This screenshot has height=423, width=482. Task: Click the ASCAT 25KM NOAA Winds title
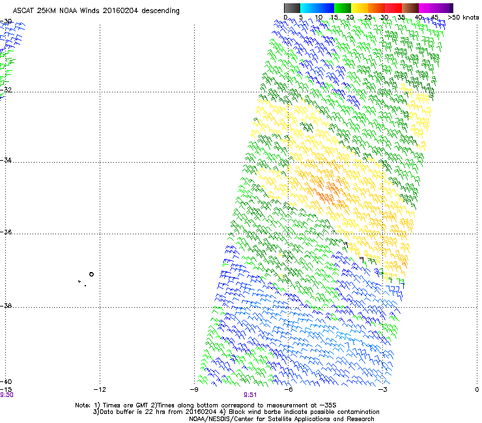click(x=96, y=11)
